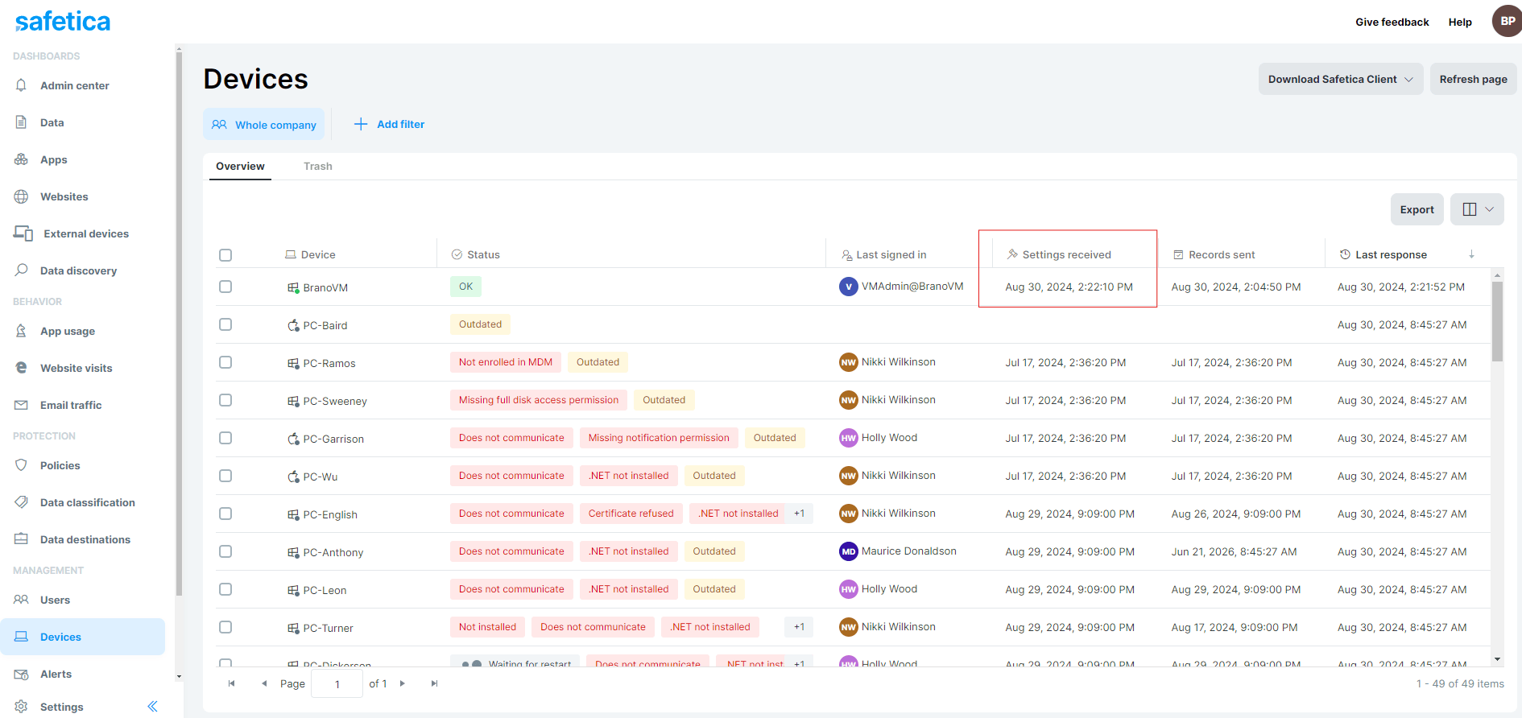This screenshot has height=718, width=1522.
Task: Sort by Last response column arrow
Action: click(1471, 254)
